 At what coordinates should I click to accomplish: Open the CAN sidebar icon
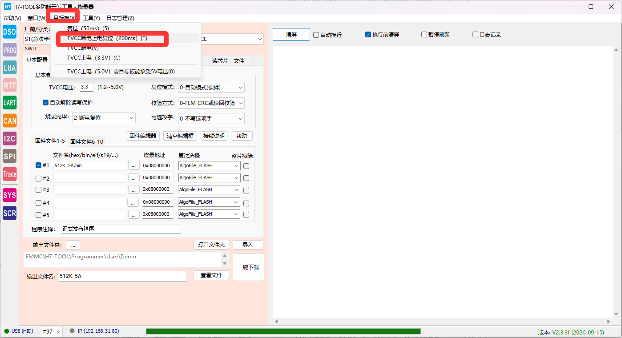(x=10, y=121)
